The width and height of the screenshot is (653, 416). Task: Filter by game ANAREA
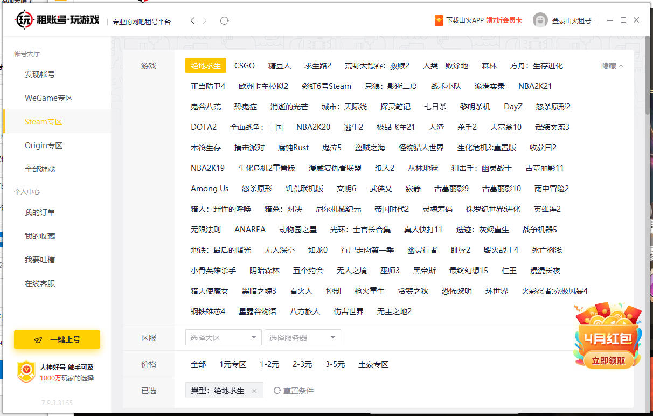(250, 230)
